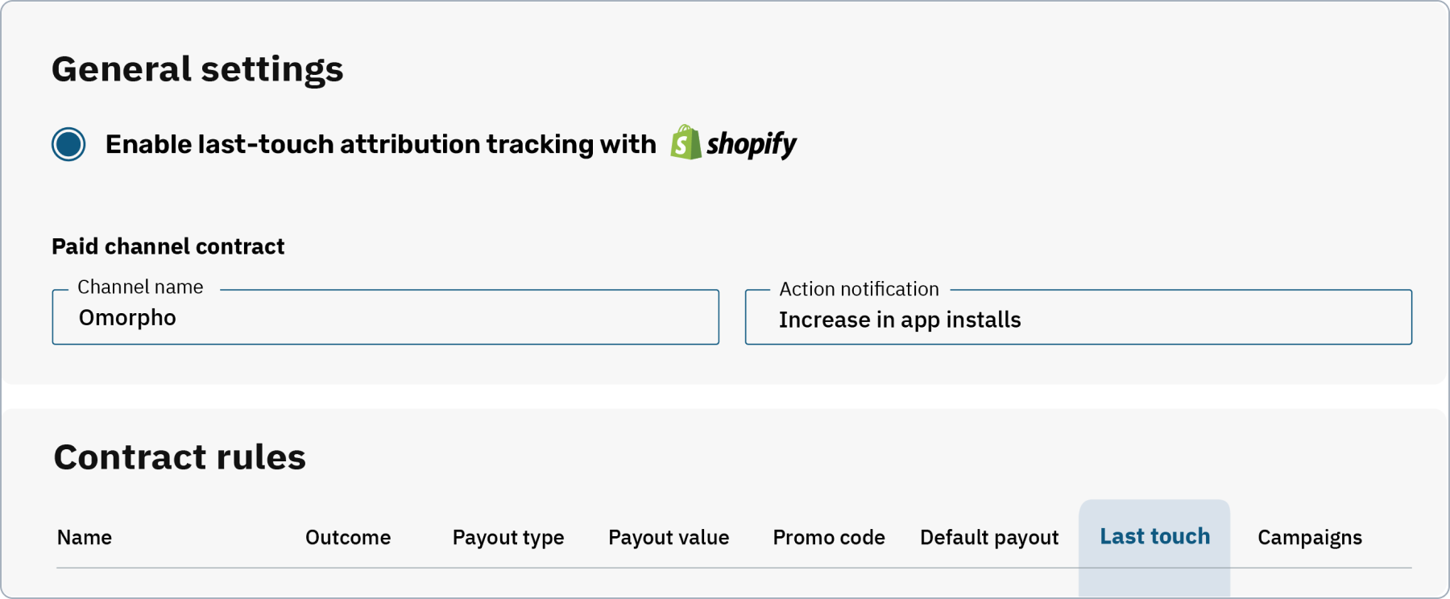Edit the Channel name field showing Omorpho
This screenshot has height=599, width=1450.
coord(385,317)
